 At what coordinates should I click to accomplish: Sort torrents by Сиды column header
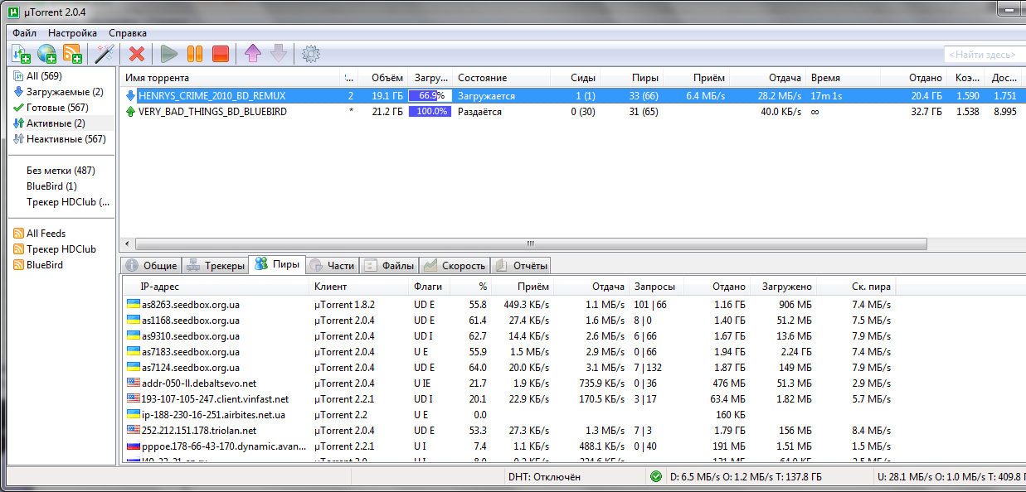click(x=575, y=78)
